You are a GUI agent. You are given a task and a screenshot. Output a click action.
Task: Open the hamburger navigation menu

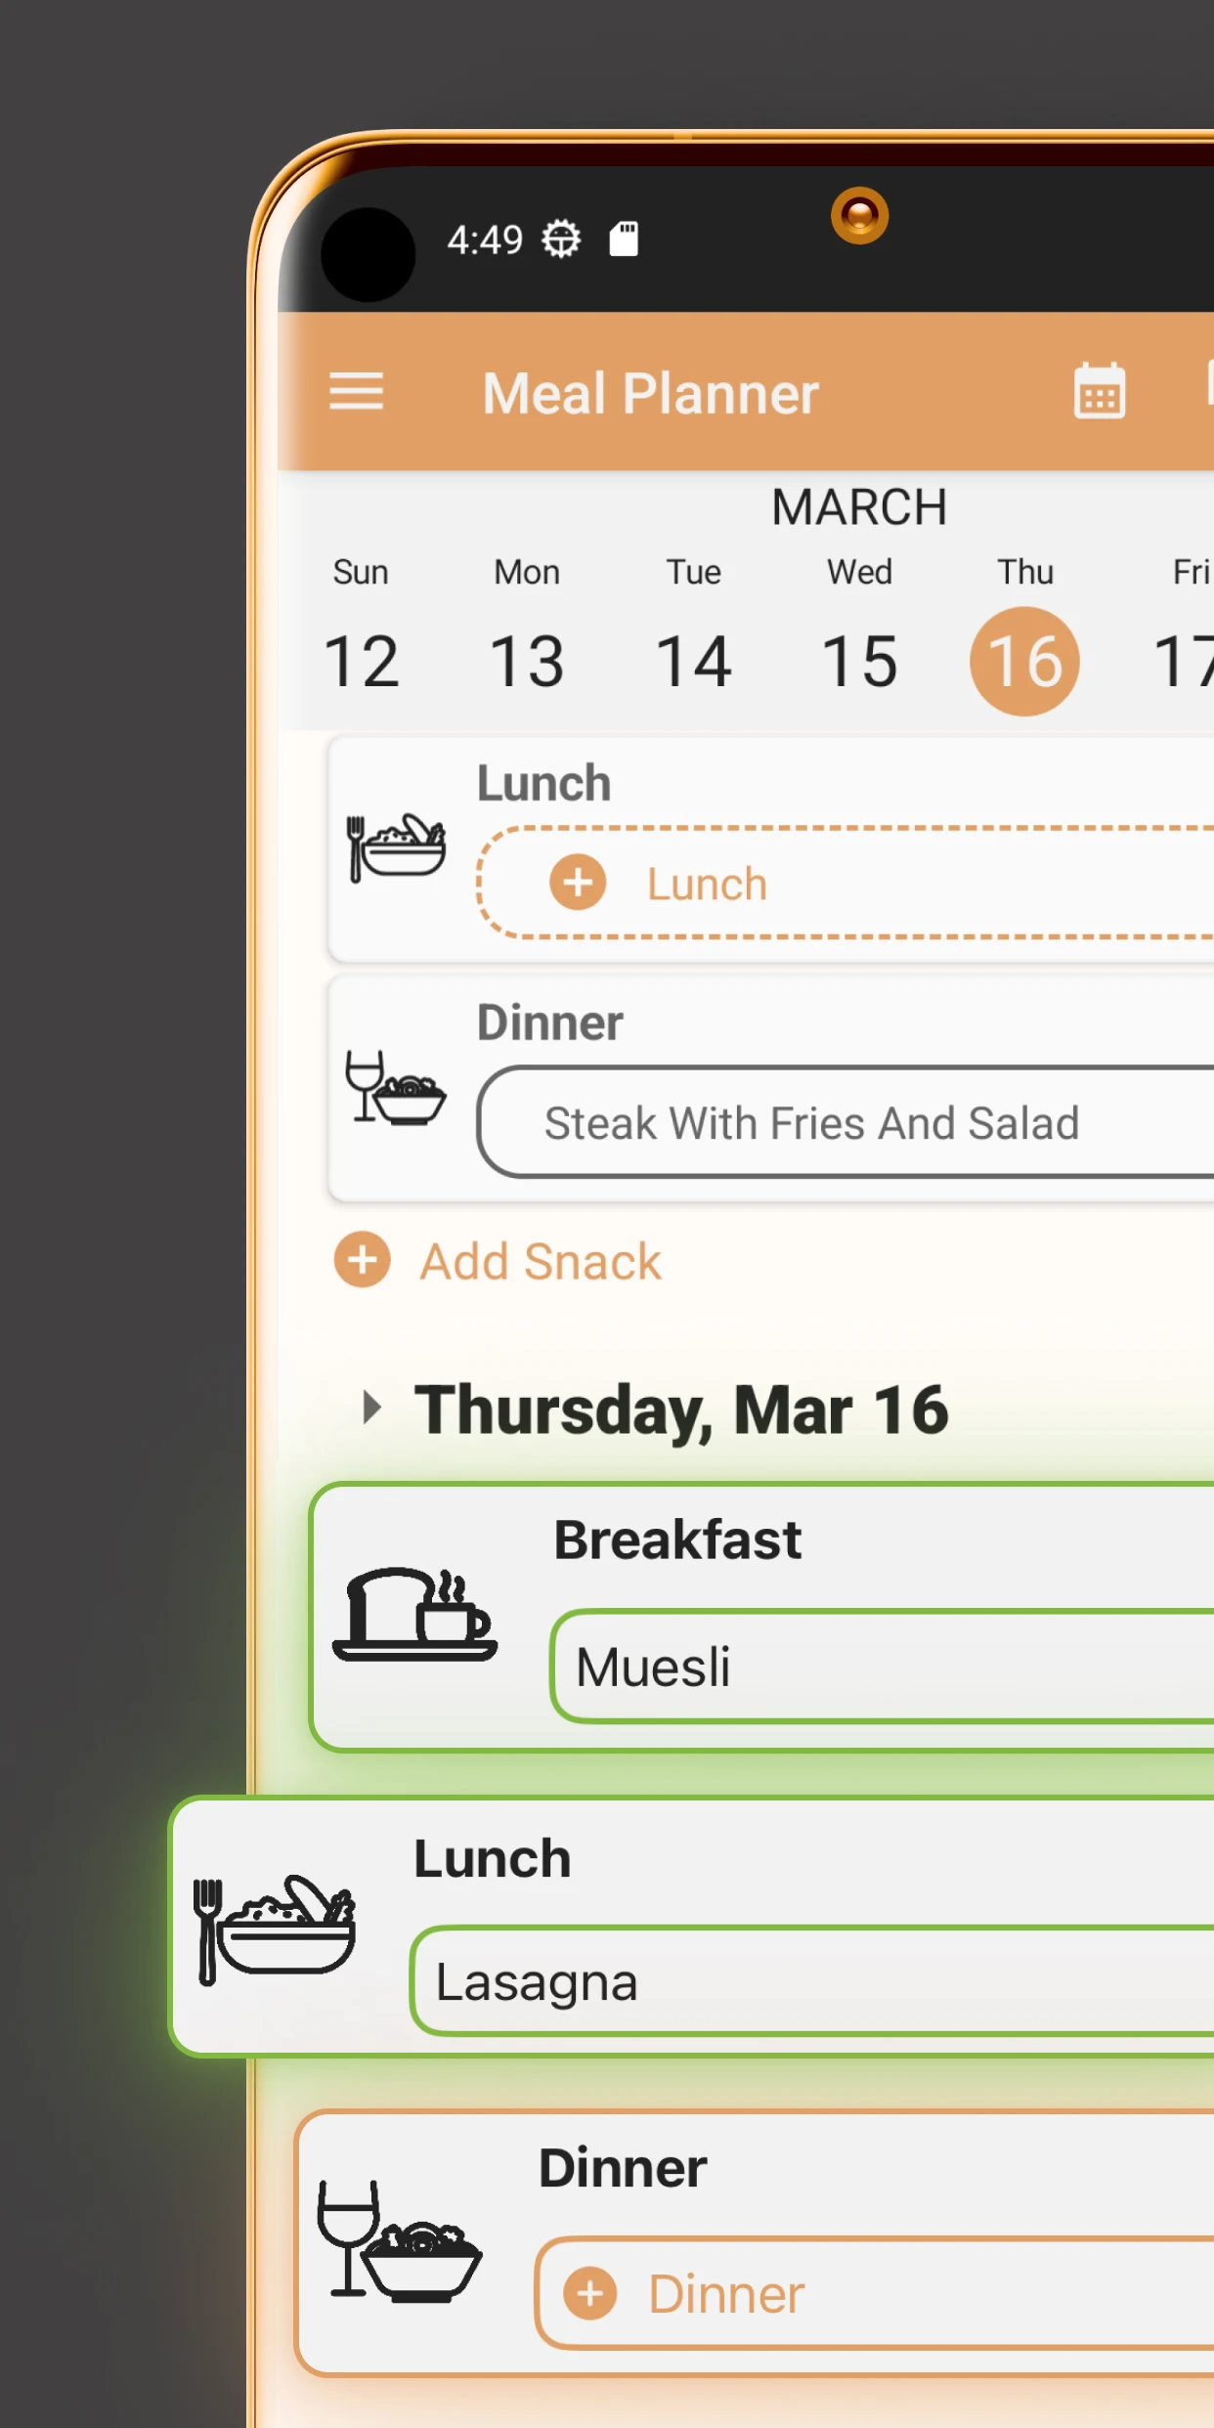[356, 393]
